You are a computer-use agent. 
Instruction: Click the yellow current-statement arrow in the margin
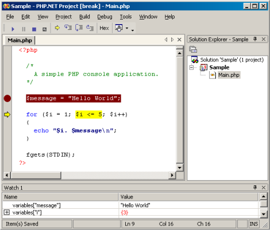pos(7,115)
